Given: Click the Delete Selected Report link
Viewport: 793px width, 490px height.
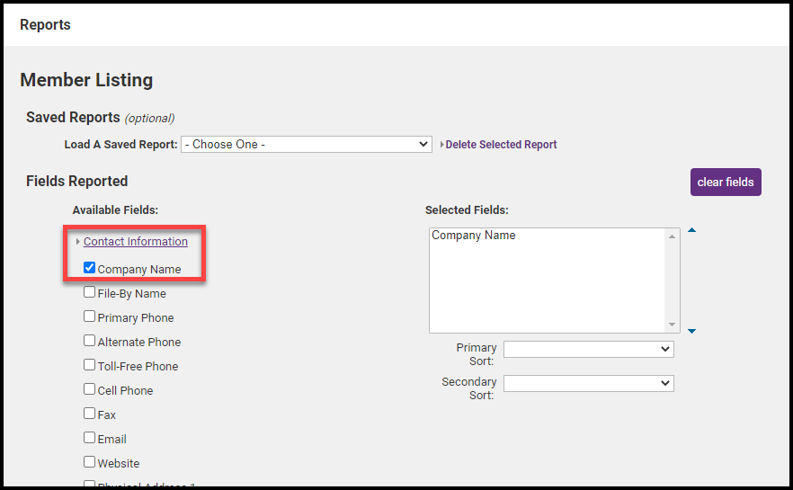Looking at the screenshot, I should (x=501, y=145).
